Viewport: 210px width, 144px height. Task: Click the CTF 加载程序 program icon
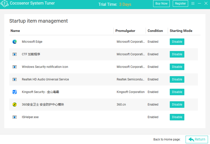(15, 54)
